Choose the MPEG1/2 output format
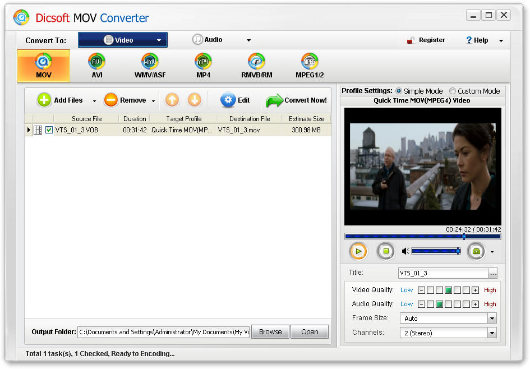 pyautogui.click(x=310, y=66)
